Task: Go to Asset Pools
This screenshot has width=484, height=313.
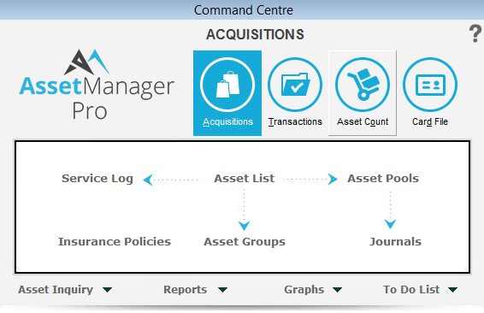Action: (x=383, y=179)
